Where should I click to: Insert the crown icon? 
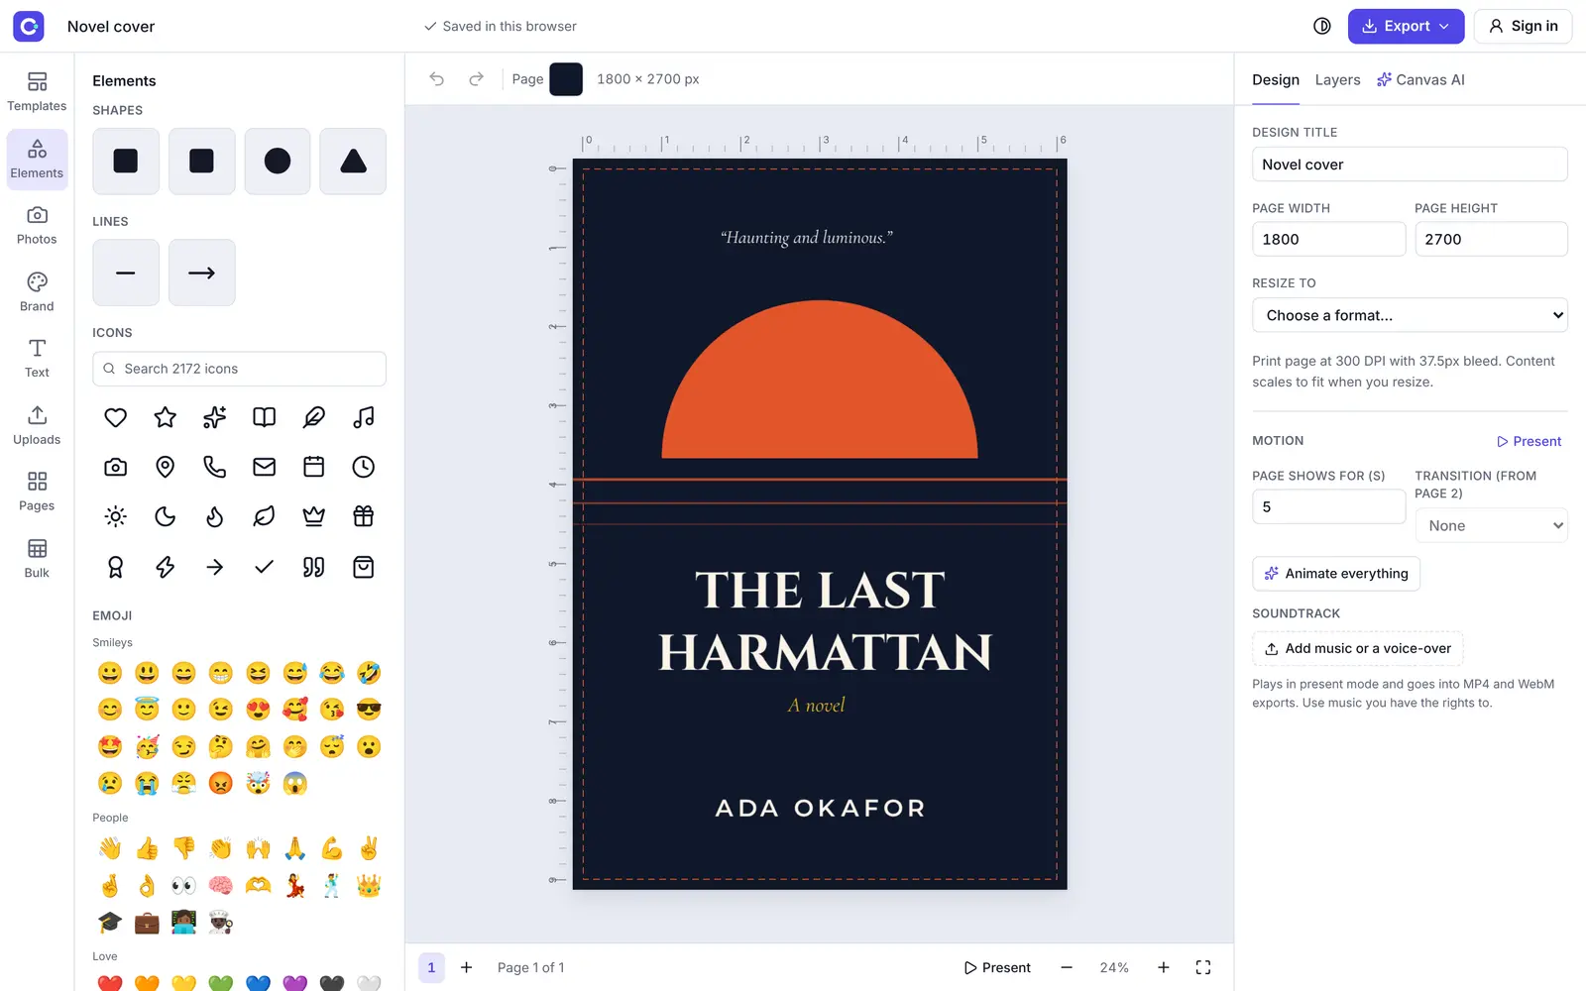pos(314,516)
